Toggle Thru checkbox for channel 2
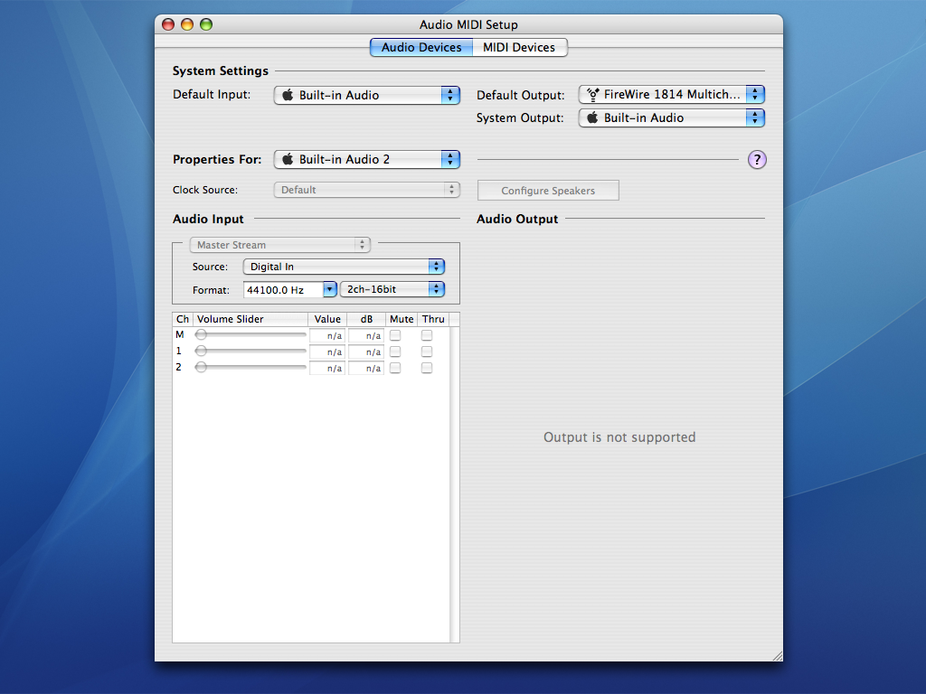The image size is (926, 694). (427, 368)
